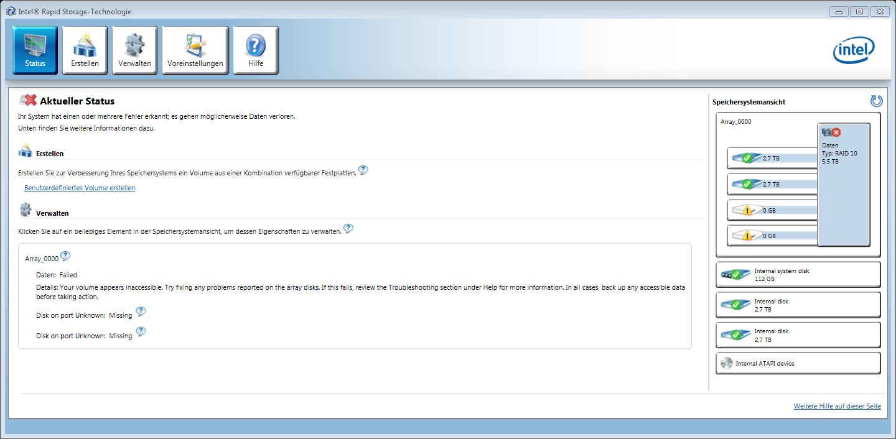This screenshot has height=439, width=896.
Task: Click the Internal system disk icon
Action: [735, 274]
